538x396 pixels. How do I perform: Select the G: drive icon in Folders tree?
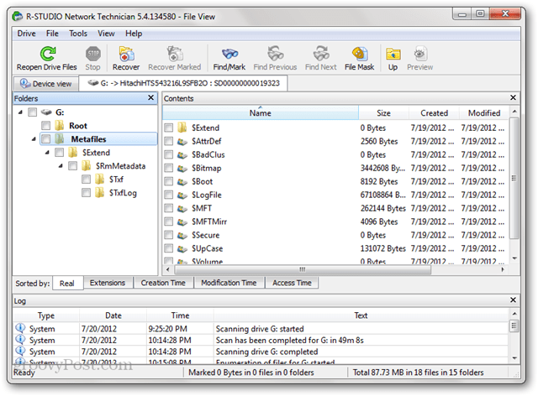click(x=46, y=112)
